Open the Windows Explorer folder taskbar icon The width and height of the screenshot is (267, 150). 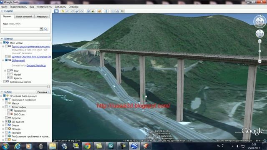(53, 146)
